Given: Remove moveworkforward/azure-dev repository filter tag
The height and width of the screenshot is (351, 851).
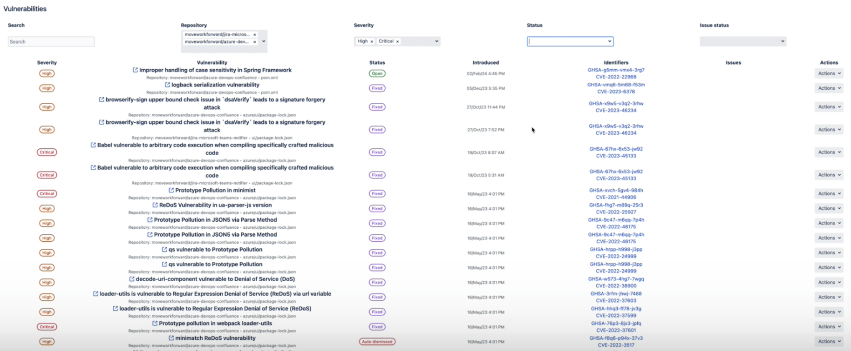Looking at the screenshot, I should 254,42.
